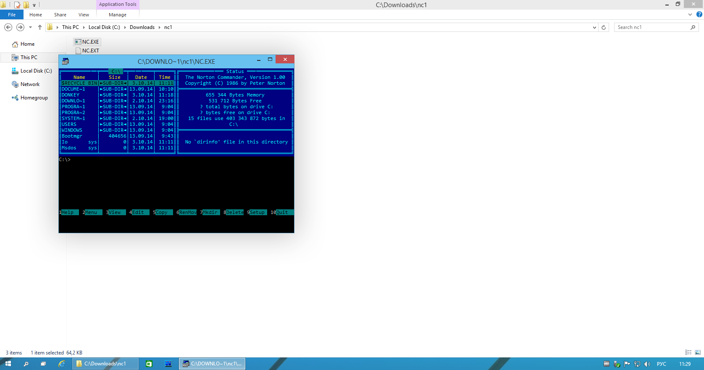Click the volume speaker tray icon
The width and height of the screenshot is (704, 370).
[647, 364]
